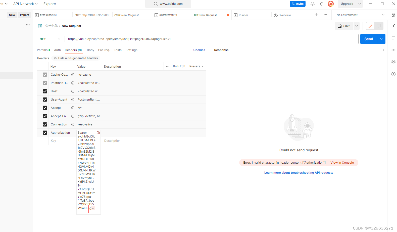Viewport: 397px width, 232px height.
Task: Show info for Accept-Encoding header
Action: click(73, 116)
